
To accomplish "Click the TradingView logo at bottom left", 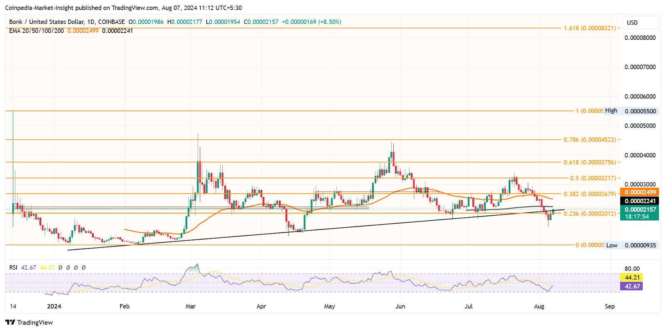I will [29, 322].
